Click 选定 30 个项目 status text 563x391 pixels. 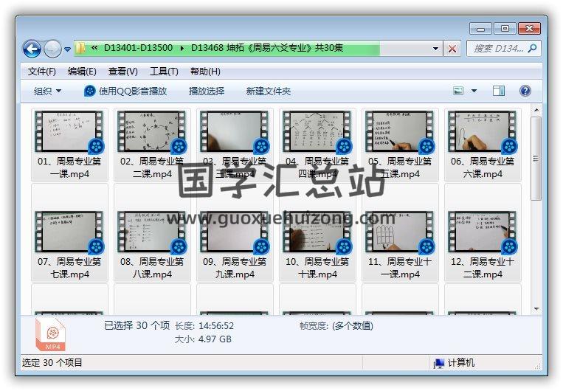[52, 363]
